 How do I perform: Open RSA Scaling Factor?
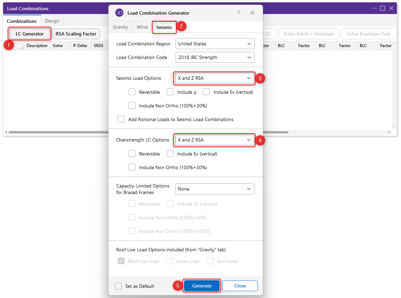click(76, 34)
